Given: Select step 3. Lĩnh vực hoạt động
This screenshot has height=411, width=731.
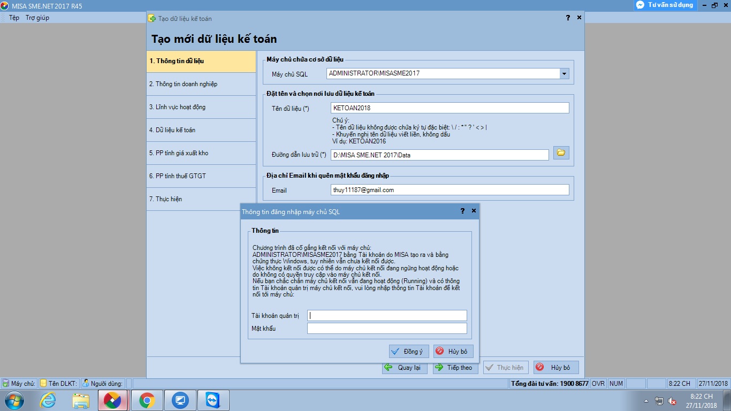Looking at the screenshot, I should tap(201, 107).
